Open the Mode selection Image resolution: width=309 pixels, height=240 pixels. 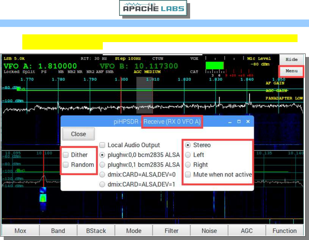[134, 230]
